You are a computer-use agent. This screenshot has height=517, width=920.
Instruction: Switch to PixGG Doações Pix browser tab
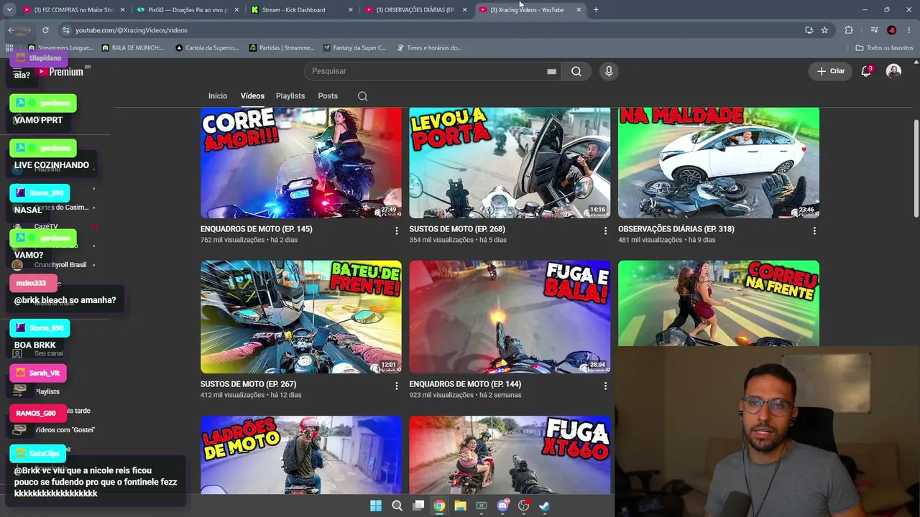188,10
